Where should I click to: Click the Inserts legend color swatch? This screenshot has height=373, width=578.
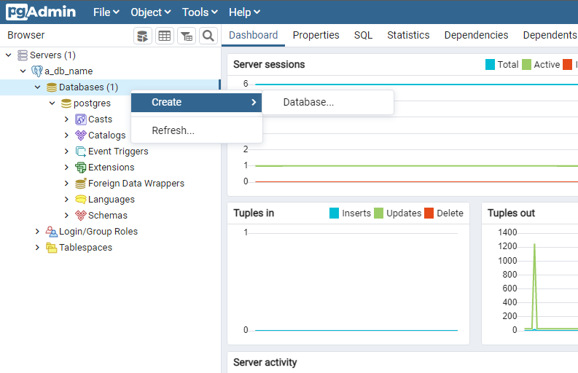point(335,213)
